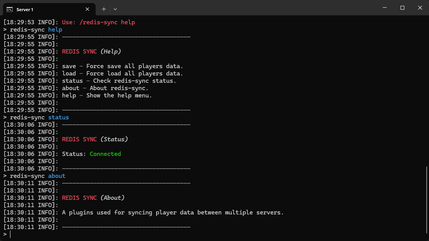The height and width of the screenshot is (241, 429).
Task: Click the terminal icon on Server 1 tab
Action: click(10, 10)
